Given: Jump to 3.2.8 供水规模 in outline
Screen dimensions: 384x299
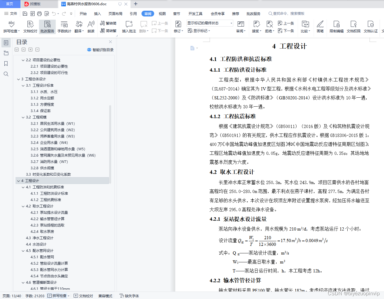Looking at the screenshot, I should coord(42,168).
